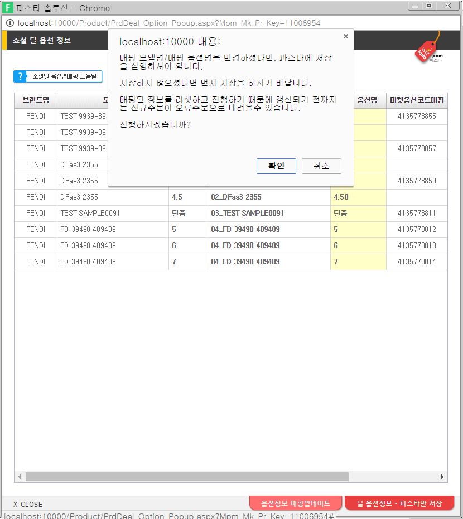The height and width of the screenshot is (519, 463).
Task: Open 소셜딜 옵션명매핑 도움말 help button
Action: (58, 76)
